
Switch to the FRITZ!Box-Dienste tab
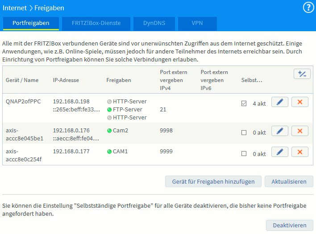[96, 23]
